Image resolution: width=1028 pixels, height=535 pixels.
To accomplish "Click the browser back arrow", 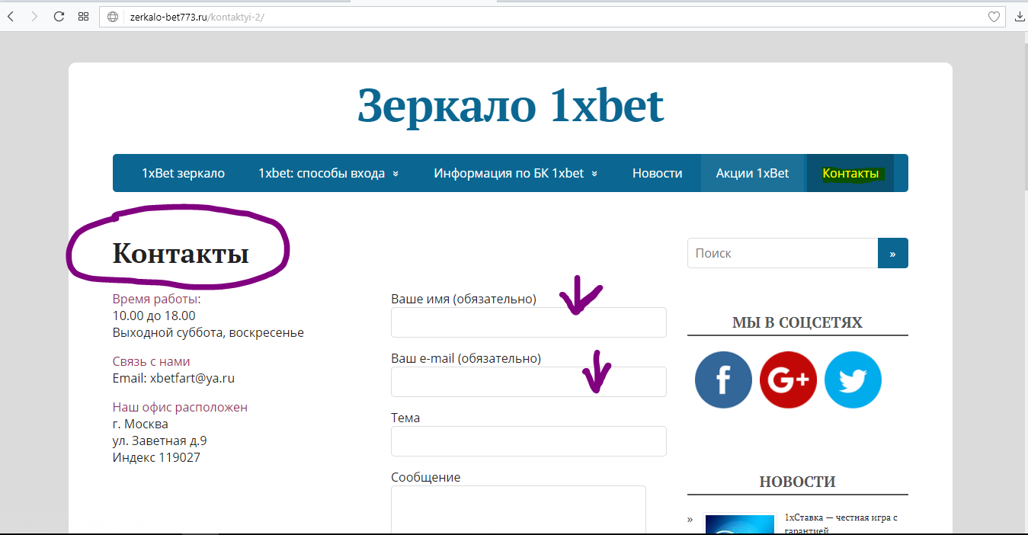I will [x=11, y=16].
